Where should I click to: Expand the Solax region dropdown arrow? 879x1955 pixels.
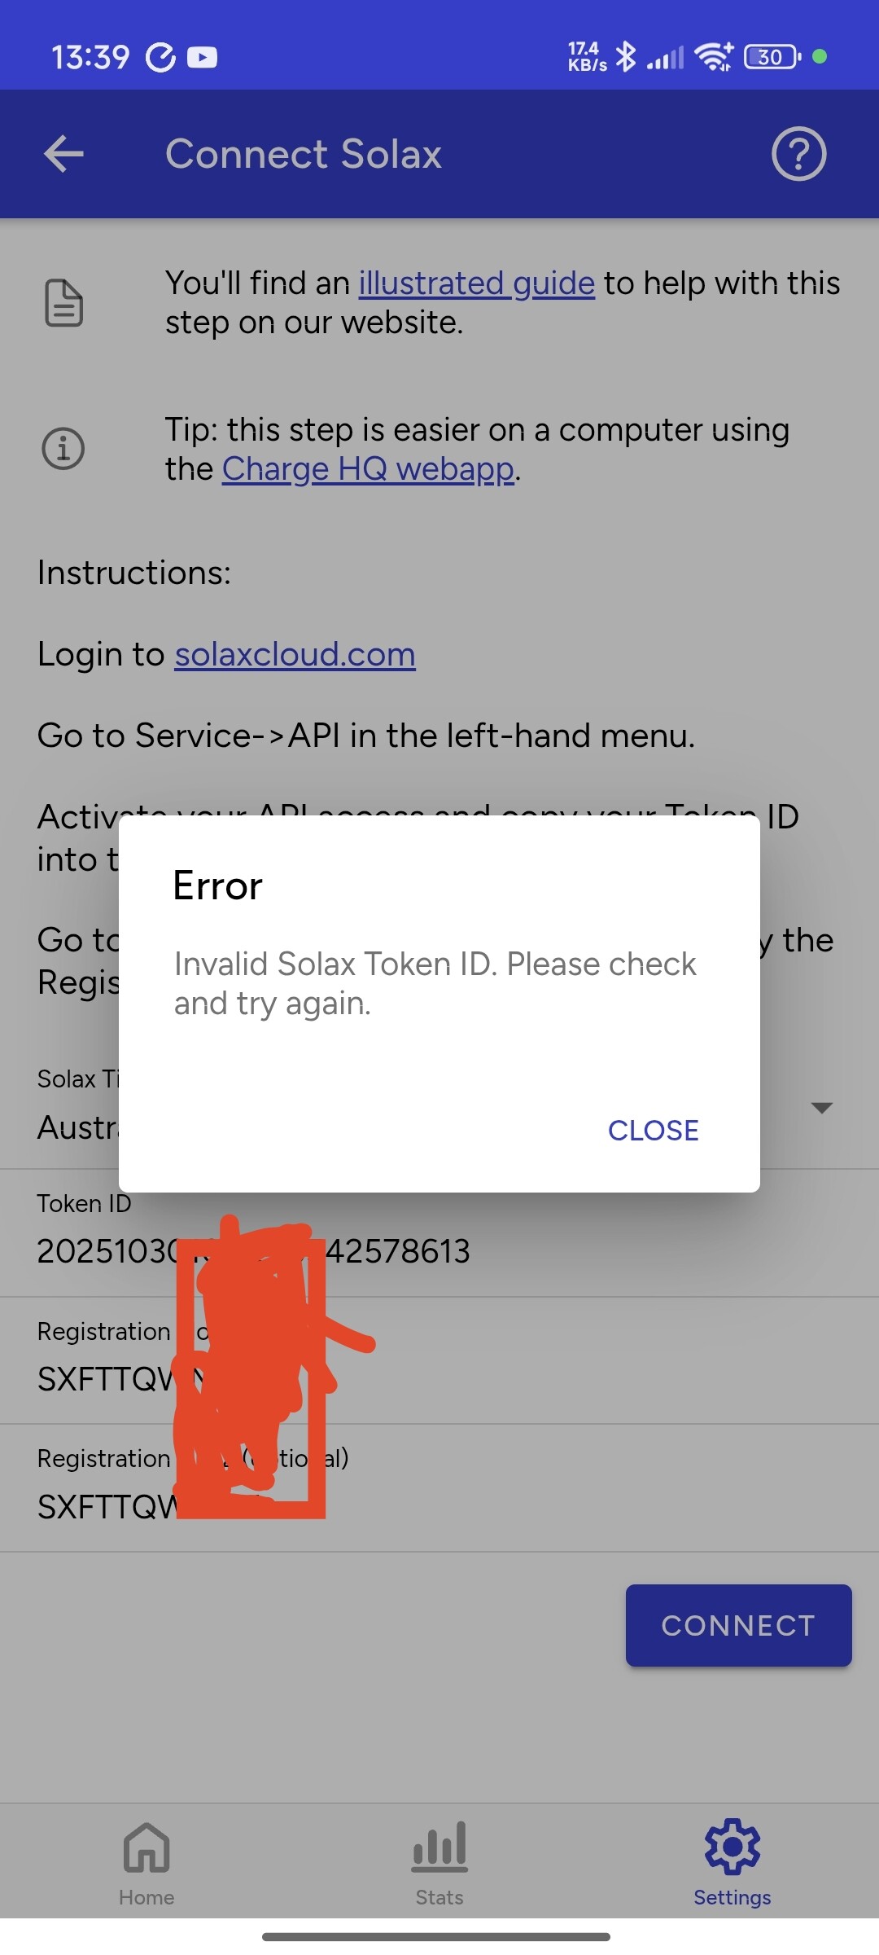click(x=822, y=1108)
